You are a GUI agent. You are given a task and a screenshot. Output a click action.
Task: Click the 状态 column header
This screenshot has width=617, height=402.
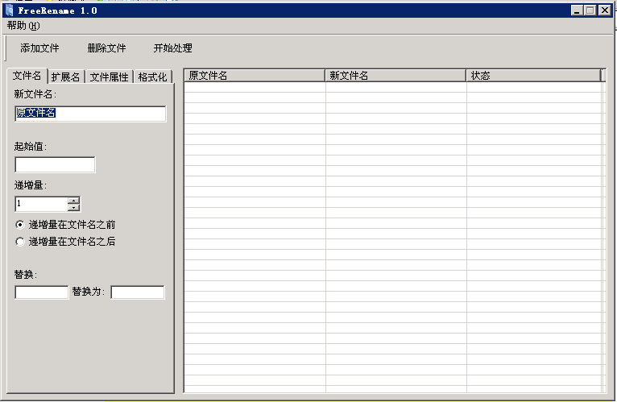point(533,76)
